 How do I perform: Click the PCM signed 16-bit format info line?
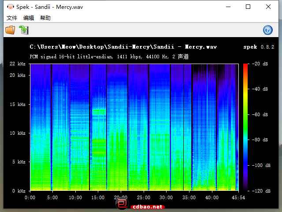109,57
